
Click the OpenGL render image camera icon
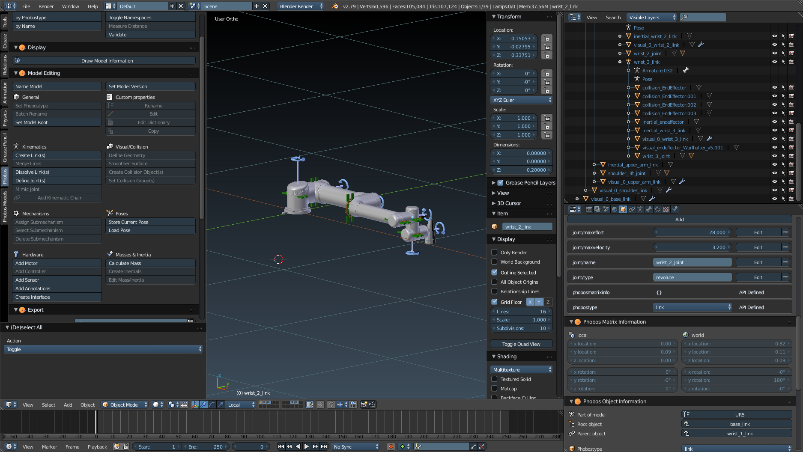coord(364,404)
